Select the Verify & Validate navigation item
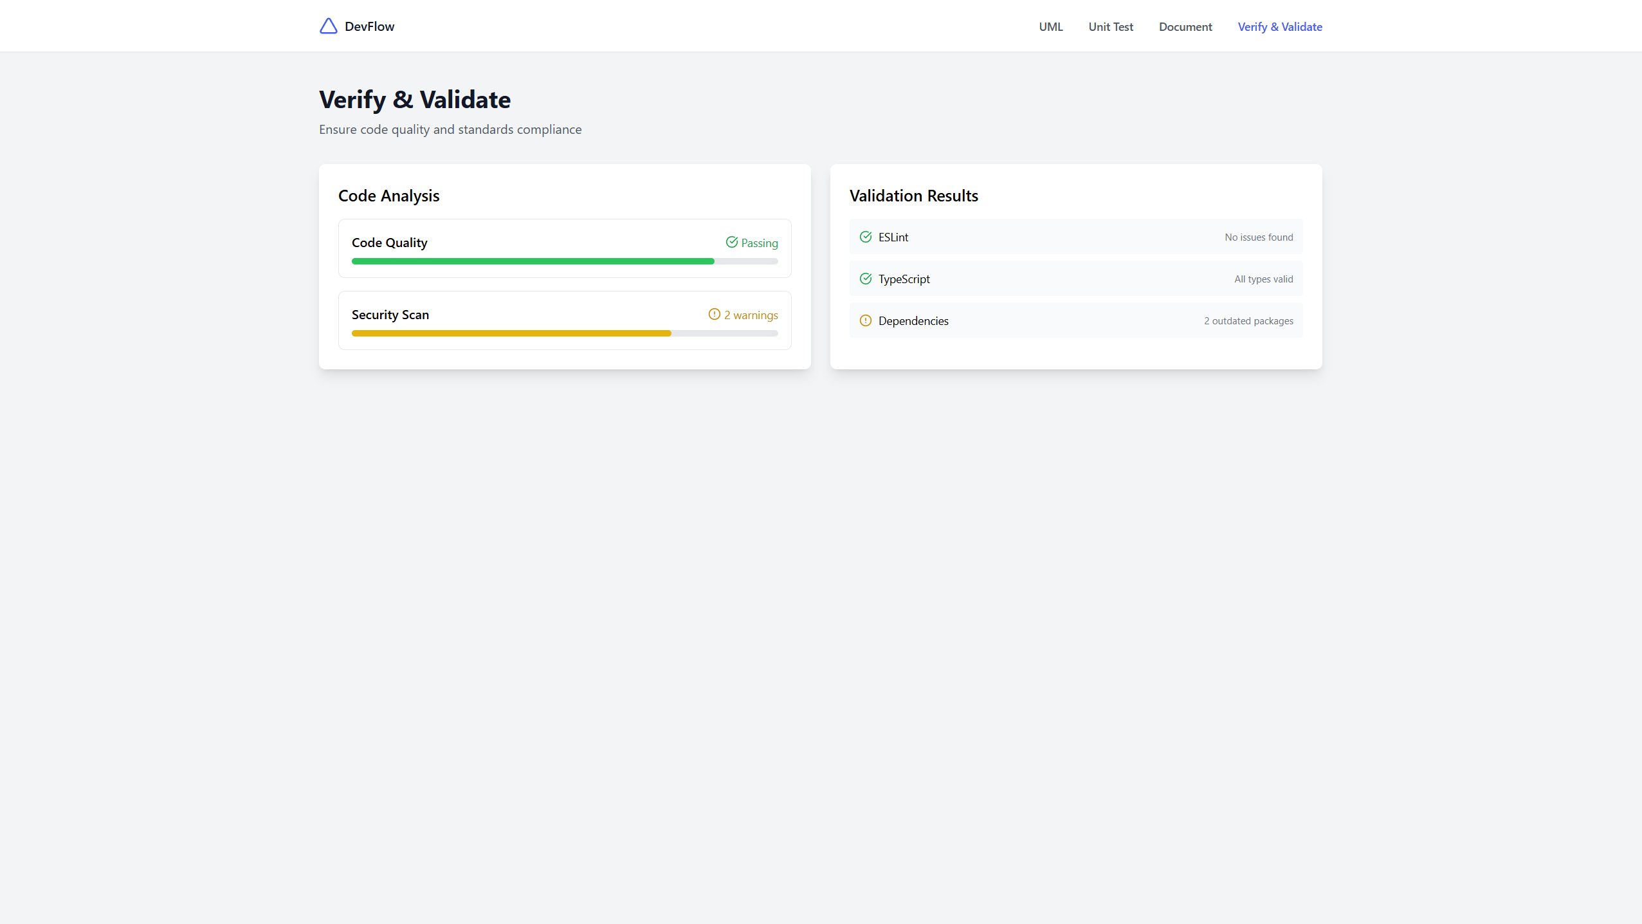Image resolution: width=1642 pixels, height=924 pixels. [x=1279, y=26]
